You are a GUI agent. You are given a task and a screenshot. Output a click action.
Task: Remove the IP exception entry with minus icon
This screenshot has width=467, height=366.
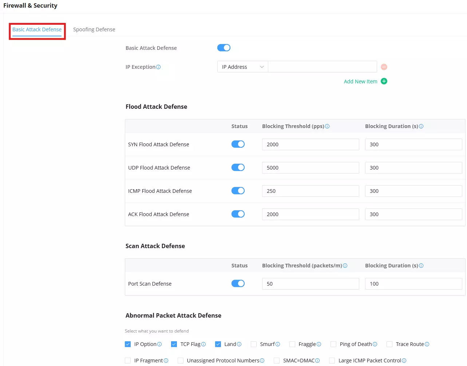click(x=384, y=67)
